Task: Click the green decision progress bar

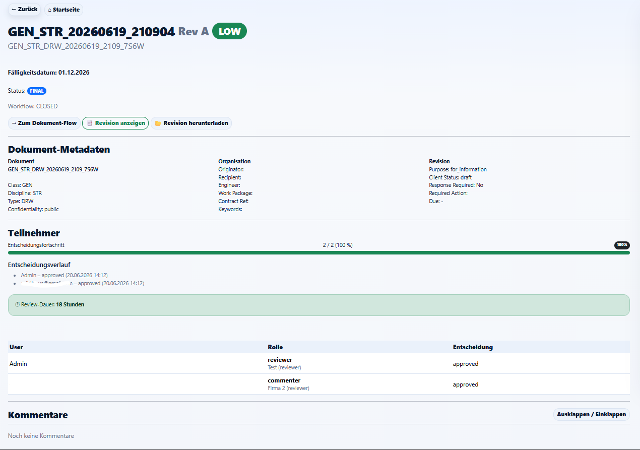Action: (319, 252)
